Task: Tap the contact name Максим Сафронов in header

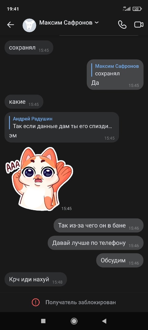Action: tap(66, 23)
